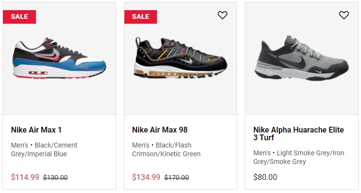
Task: Open the Nike Air Max 98 product title
Action: (160, 130)
